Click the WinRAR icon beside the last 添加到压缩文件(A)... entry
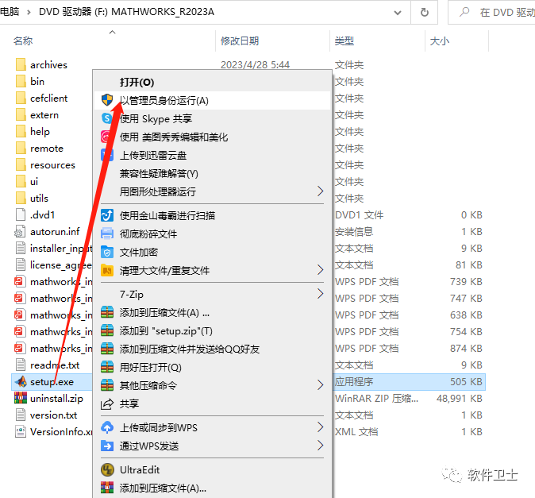The image size is (535, 498). 107,488
